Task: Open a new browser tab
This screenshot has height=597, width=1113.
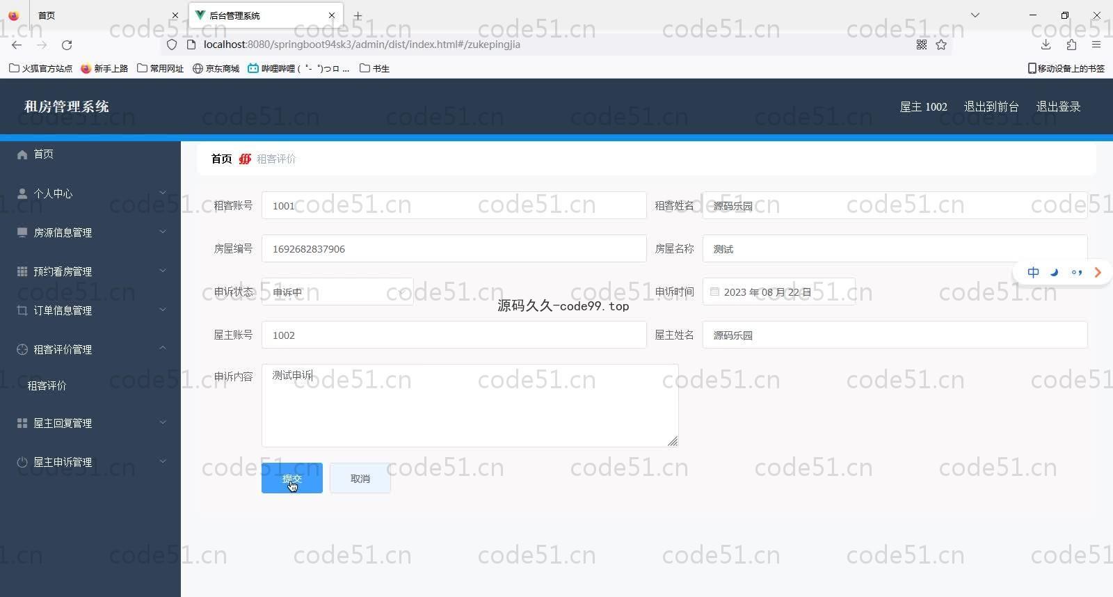Action: point(358,15)
